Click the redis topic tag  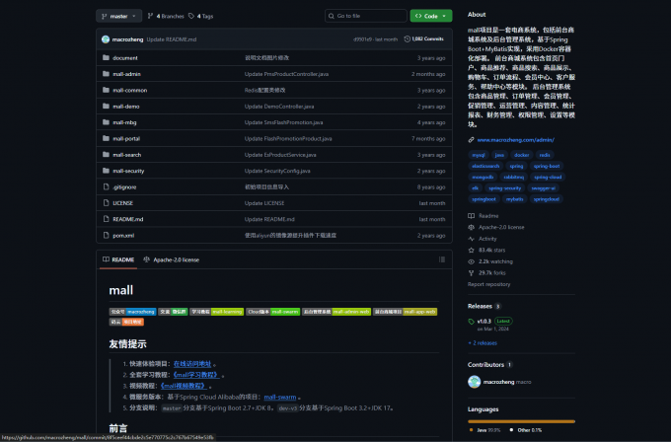545,155
